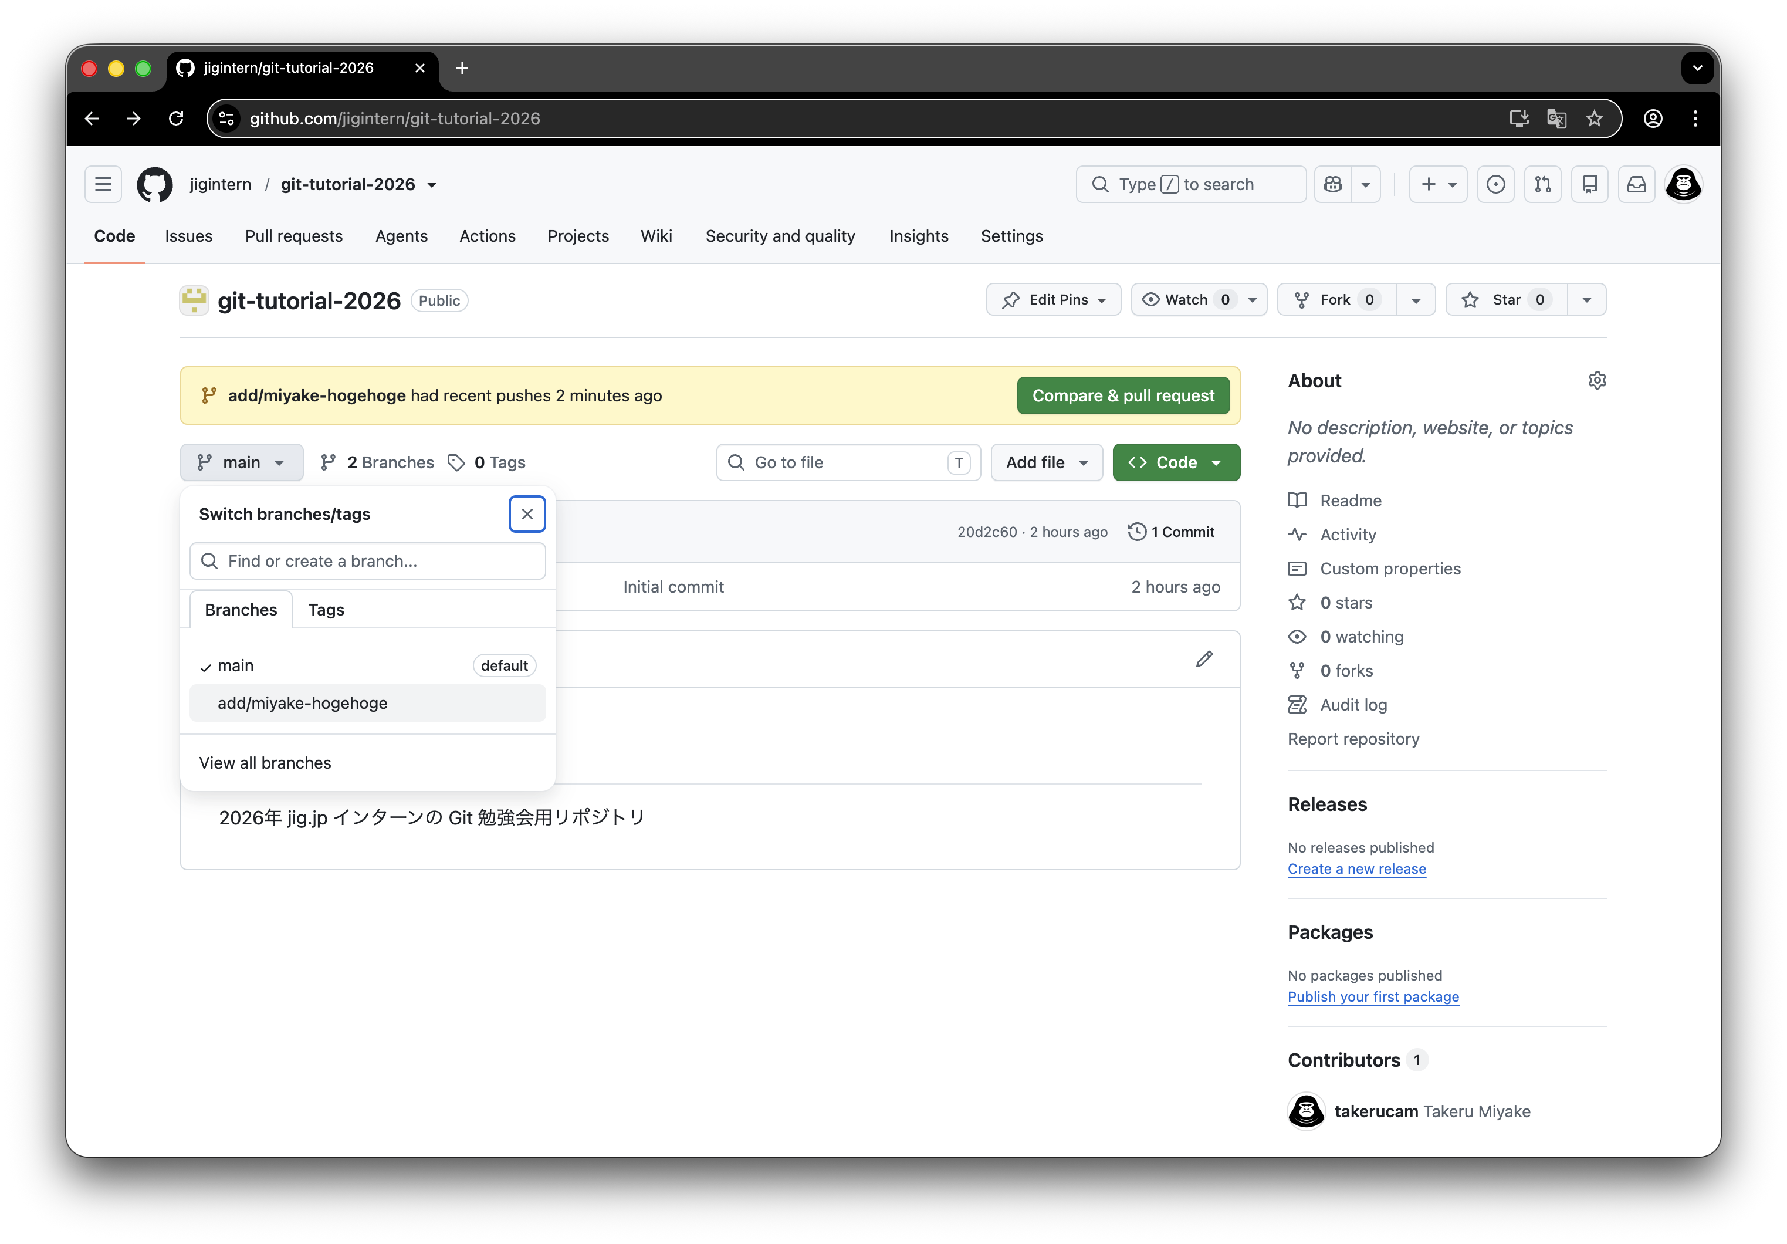Go back with the browser back arrow
This screenshot has width=1787, height=1244.
(92, 119)
